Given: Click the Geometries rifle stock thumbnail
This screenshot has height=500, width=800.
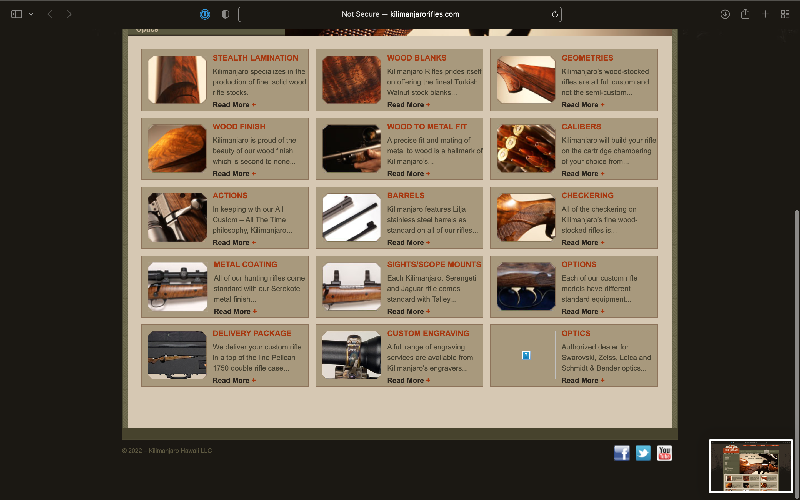Looking at the screenshot, I should 526,80.
